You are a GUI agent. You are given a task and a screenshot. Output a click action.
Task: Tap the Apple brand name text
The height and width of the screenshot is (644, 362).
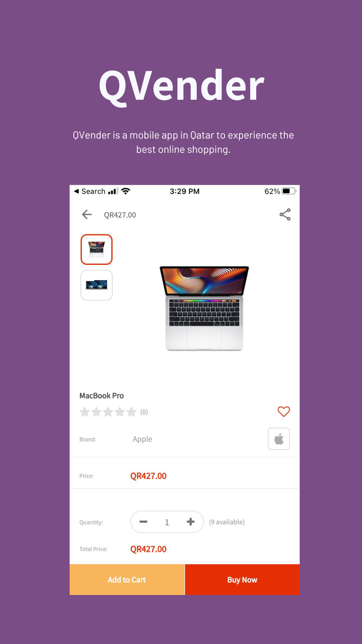coord(142,439)
